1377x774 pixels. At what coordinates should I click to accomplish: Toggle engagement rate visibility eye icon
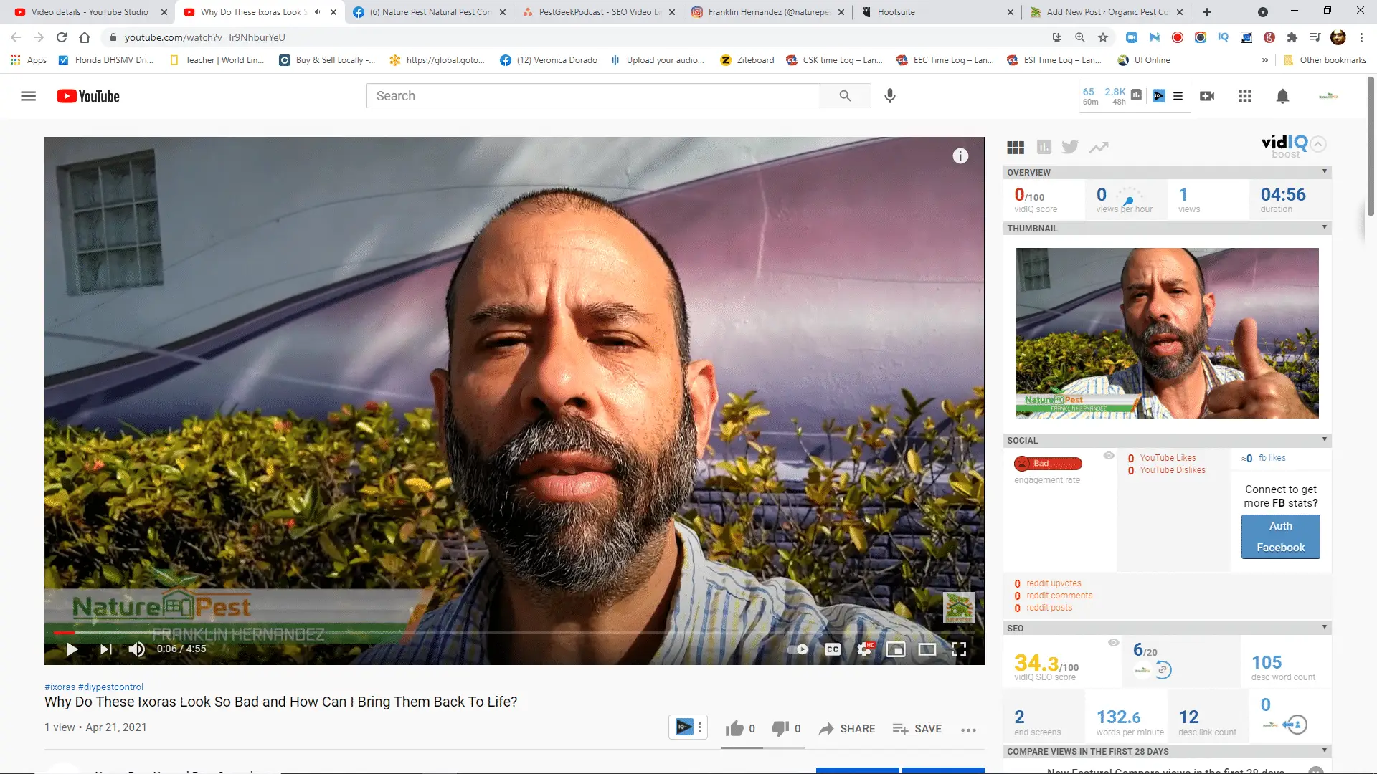point(1109,456)
